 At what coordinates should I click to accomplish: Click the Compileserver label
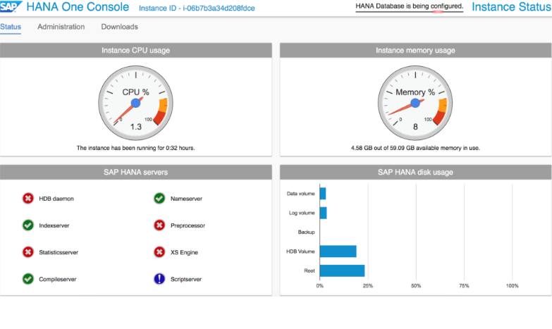coord(58,280)
